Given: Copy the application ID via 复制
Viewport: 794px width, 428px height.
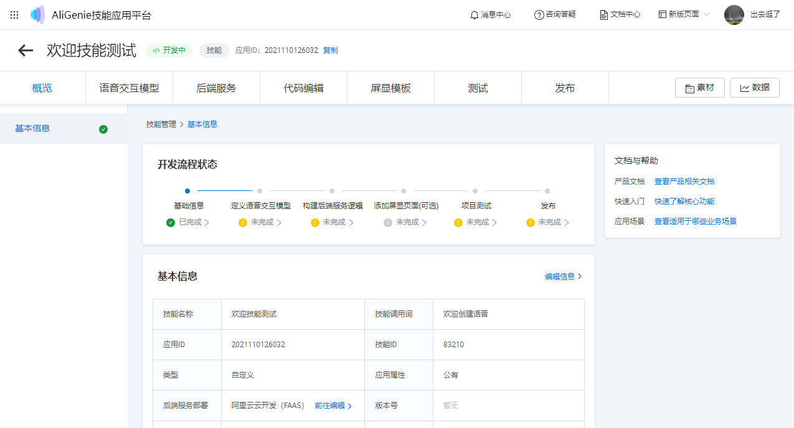Looking at the screenshot, I should 330,50.
